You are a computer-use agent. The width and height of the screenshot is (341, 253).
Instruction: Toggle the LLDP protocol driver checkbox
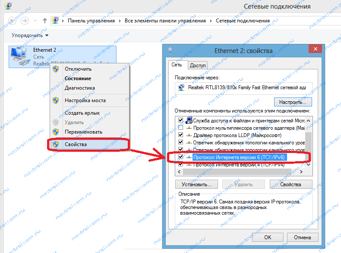point(180,135)
